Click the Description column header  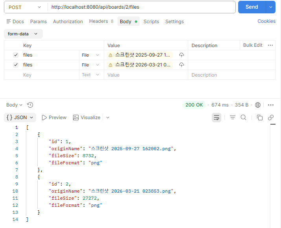coord(204,45)
